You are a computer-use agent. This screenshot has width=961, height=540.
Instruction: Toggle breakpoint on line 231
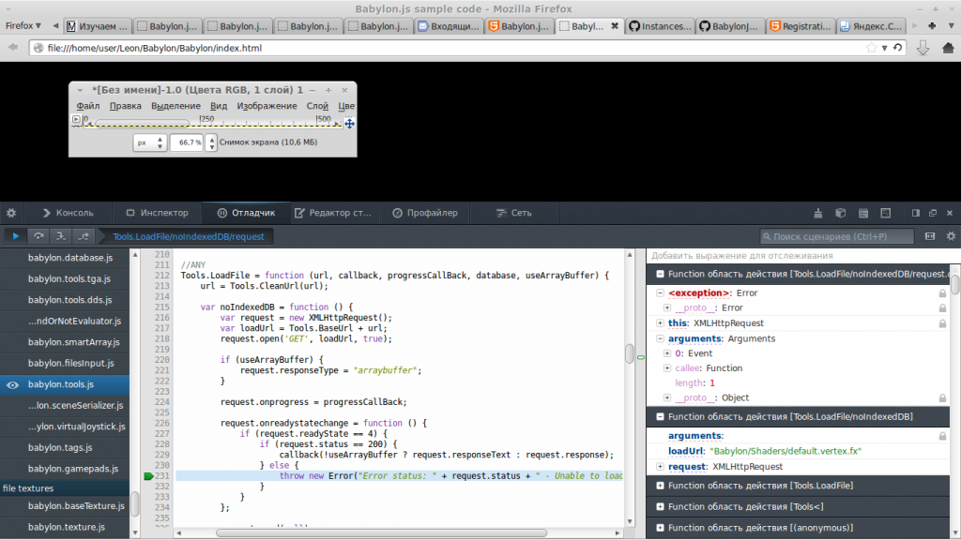[x=148, y=475]
